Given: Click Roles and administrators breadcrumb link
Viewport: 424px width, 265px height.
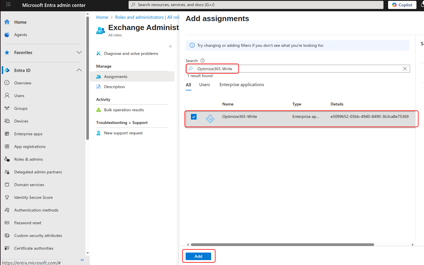Looking at the screenshot, I should tap(147, 17).
